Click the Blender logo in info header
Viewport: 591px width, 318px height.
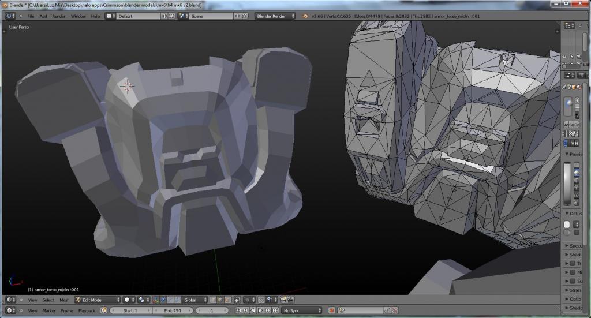click(305, 16)
